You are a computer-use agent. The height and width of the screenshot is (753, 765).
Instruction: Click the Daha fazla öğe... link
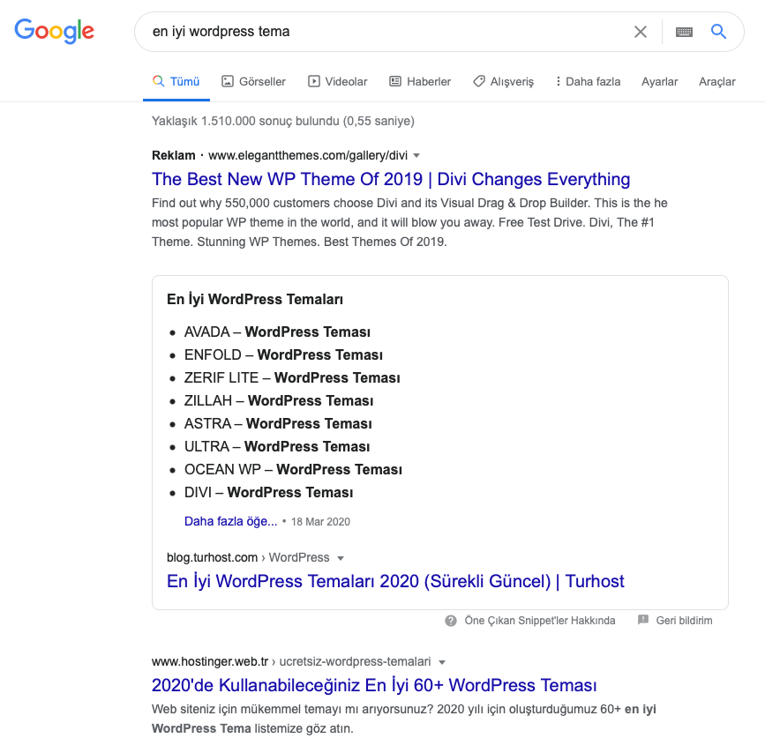pyautogui.click(x=231, y=521)
